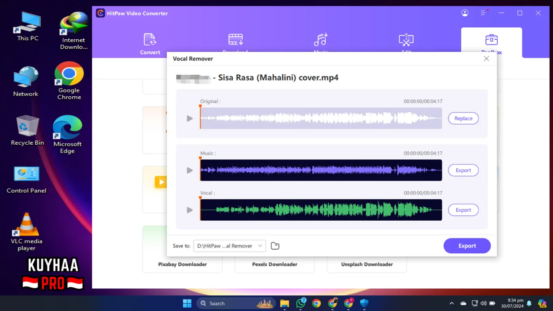Show hidden system tray icons
The height and width of the screenshot is (311, 553).
[452, 303]
